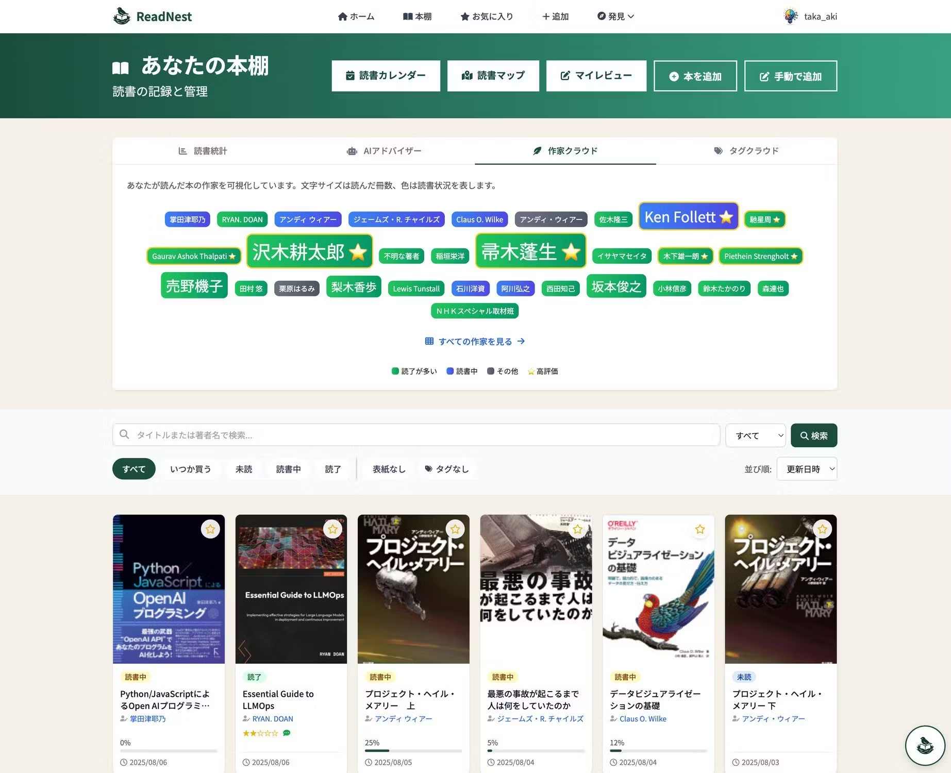Click the 売野機子 author tag

tap(194, 286)
